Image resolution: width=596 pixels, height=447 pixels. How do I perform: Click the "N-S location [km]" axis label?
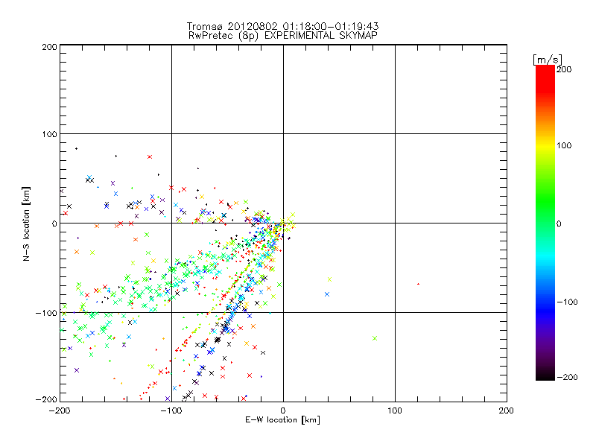[x=26, y=224]
